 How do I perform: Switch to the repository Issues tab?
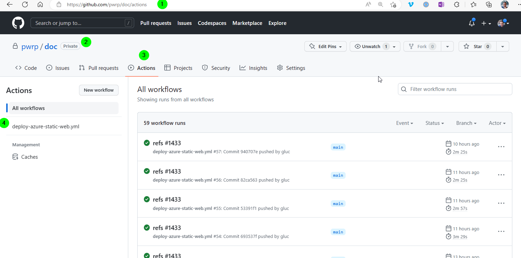pyautogui.click(x=58, y=68)
